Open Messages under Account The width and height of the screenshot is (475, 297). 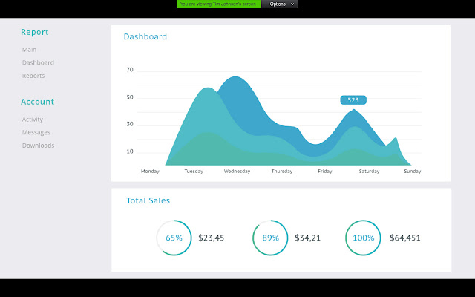click(x=36, y=132)
